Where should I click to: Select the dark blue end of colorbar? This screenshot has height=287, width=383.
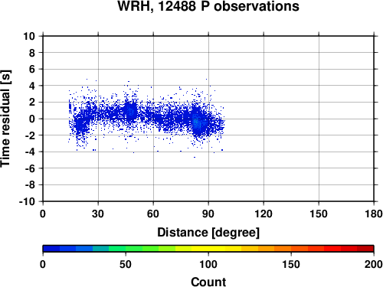click(x=51, y=249)
